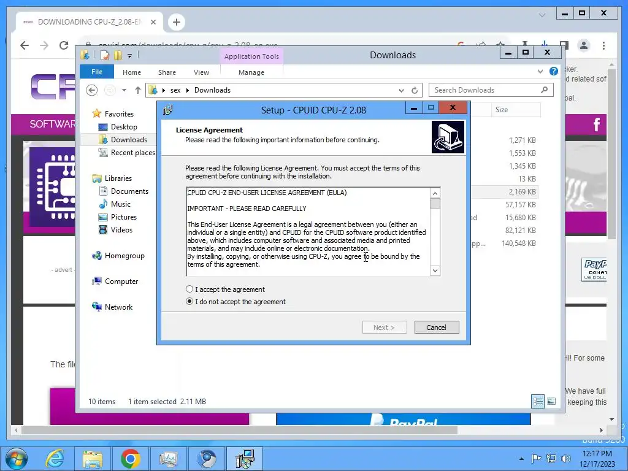Go back in Explorer navigation
The image size is (628, 471).
click(92, 90)
